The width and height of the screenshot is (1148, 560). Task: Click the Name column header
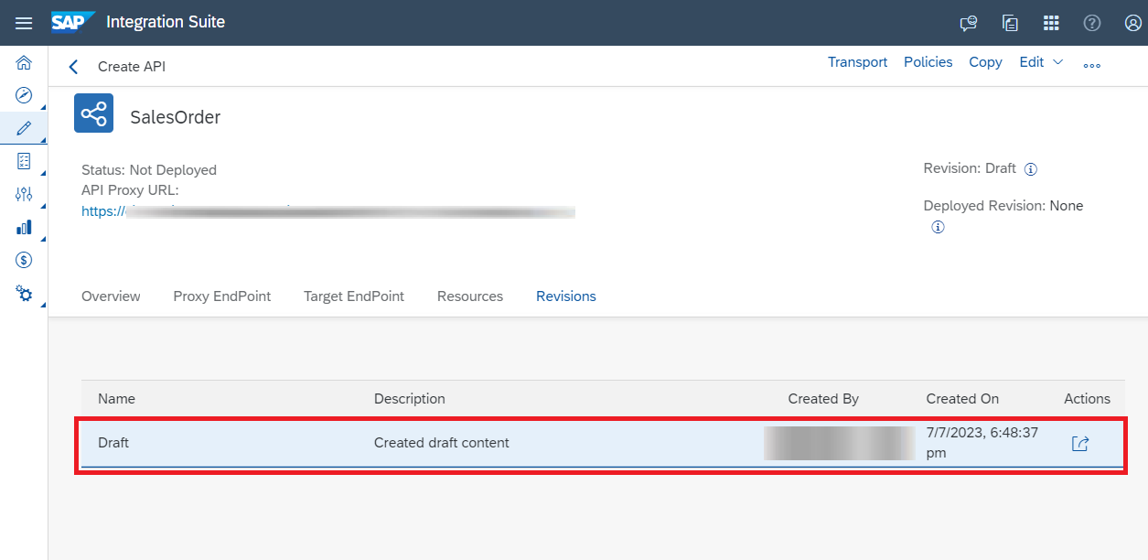click(x=116, y=399)
